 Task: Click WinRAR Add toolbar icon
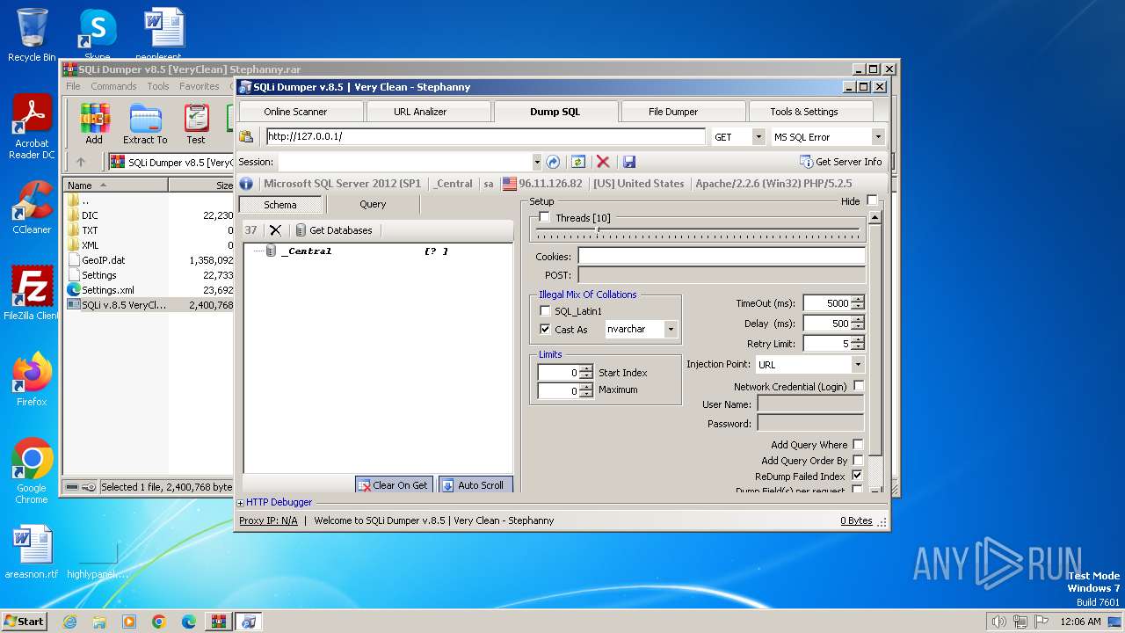point(94,124)
